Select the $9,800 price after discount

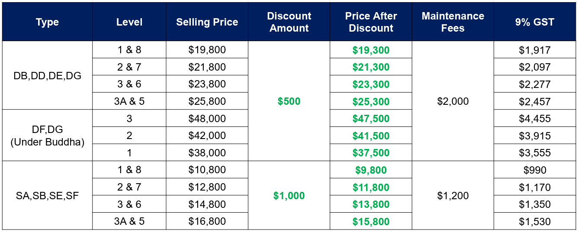coord(371,170)
